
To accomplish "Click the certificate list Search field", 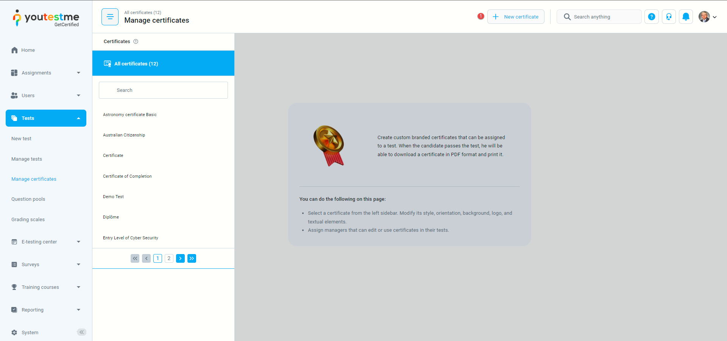I will (163, 90).
